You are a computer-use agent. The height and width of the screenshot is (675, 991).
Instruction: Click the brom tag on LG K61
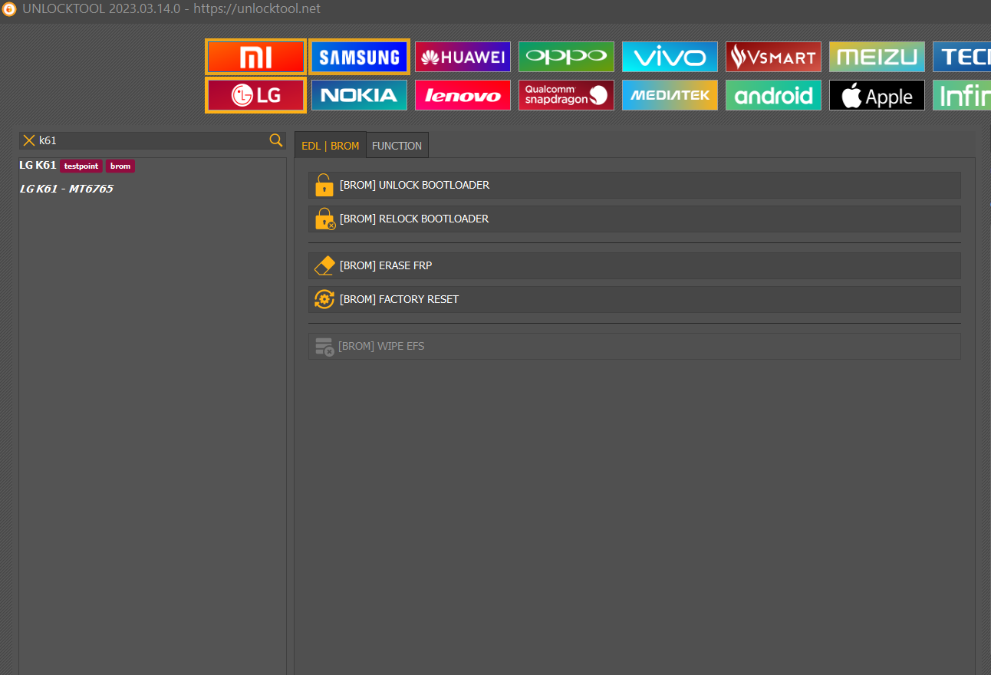click(120, 166)
